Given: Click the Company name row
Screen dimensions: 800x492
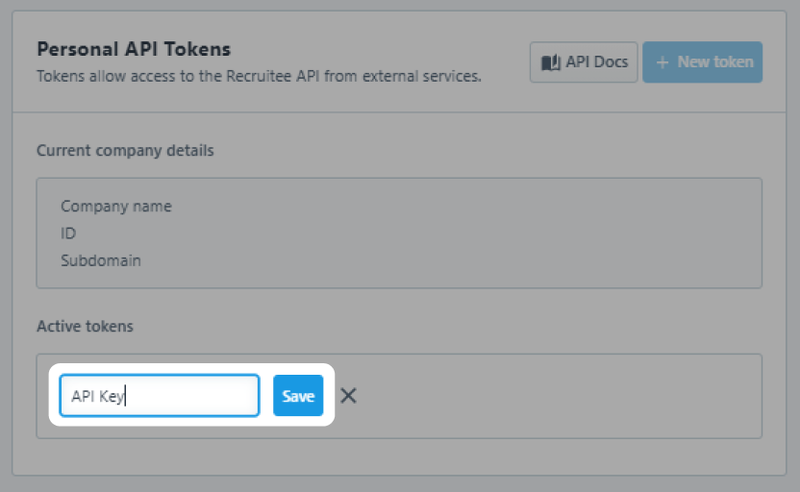Looking at the screenshot, I should (x=116, y=207).
